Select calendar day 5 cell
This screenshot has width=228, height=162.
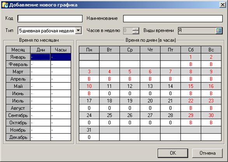(x=130, y=71)
